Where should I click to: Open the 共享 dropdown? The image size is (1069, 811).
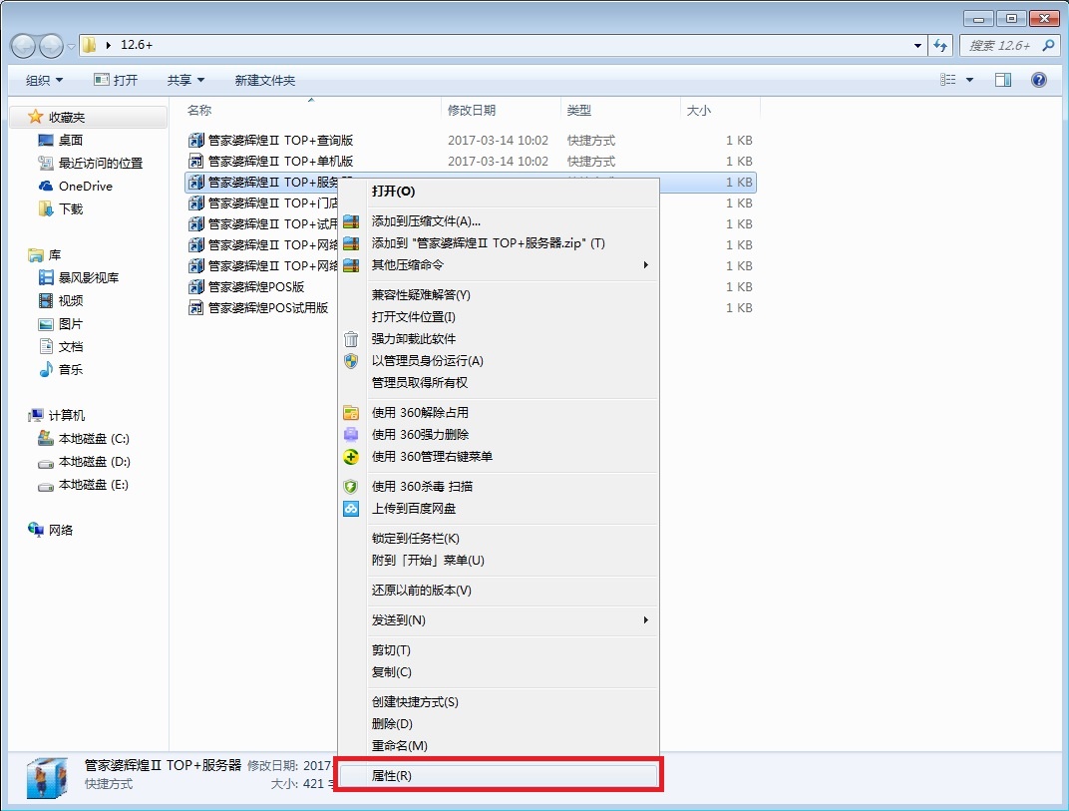tap(185, 81)
